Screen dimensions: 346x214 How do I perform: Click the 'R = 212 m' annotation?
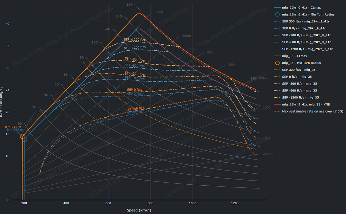click(x=13, y=127)
